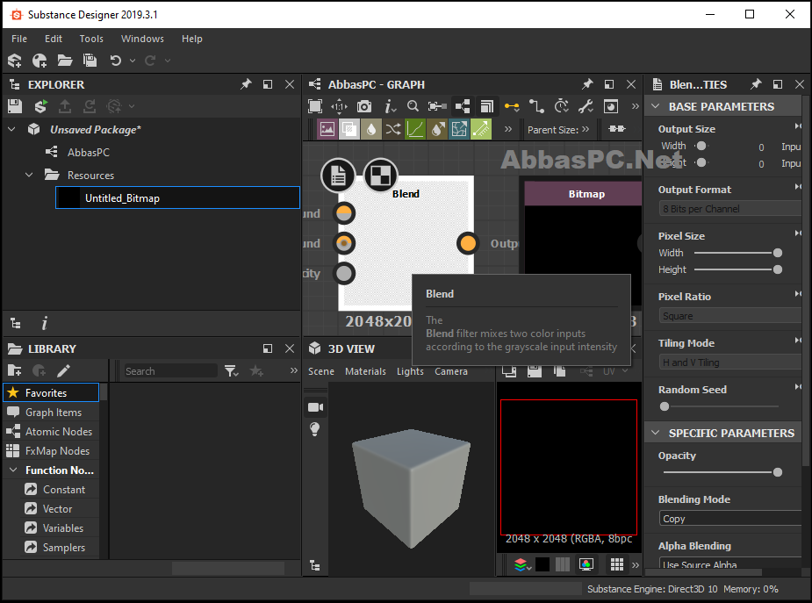
Task: Toggle the 2D view tiling grid icon
Action: coord(617,564)
